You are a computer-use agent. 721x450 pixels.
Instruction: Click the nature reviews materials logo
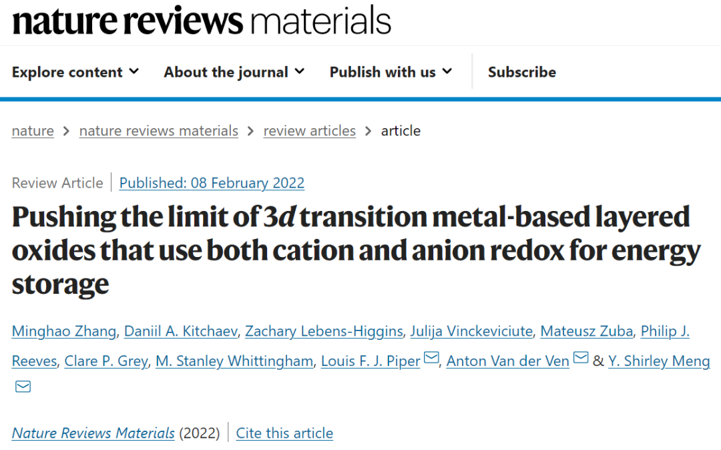(202, 21)
